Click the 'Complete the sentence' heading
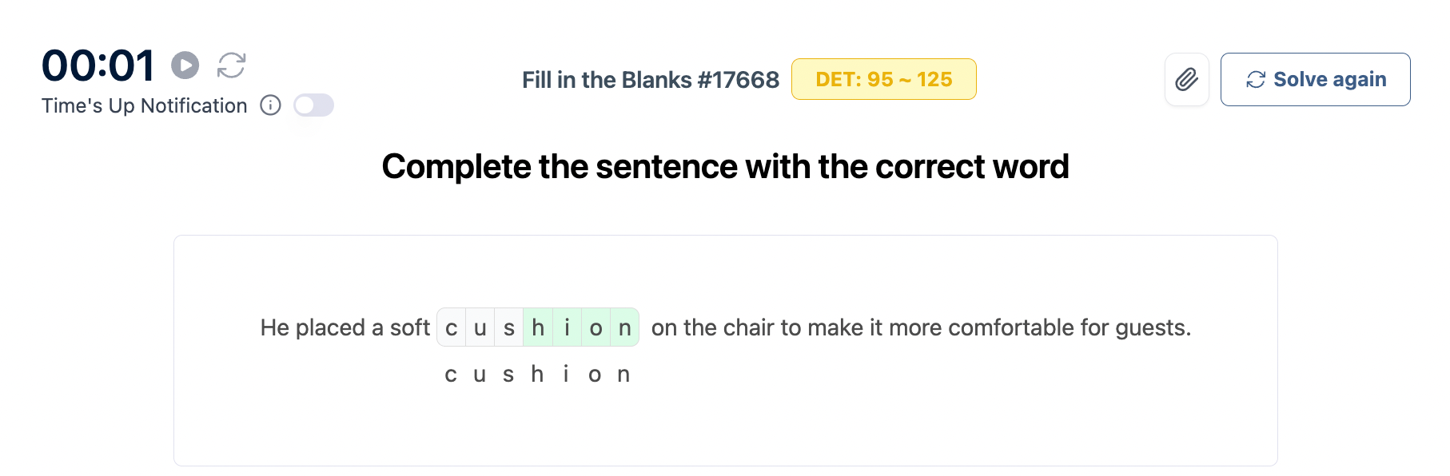 click(725, 167)
